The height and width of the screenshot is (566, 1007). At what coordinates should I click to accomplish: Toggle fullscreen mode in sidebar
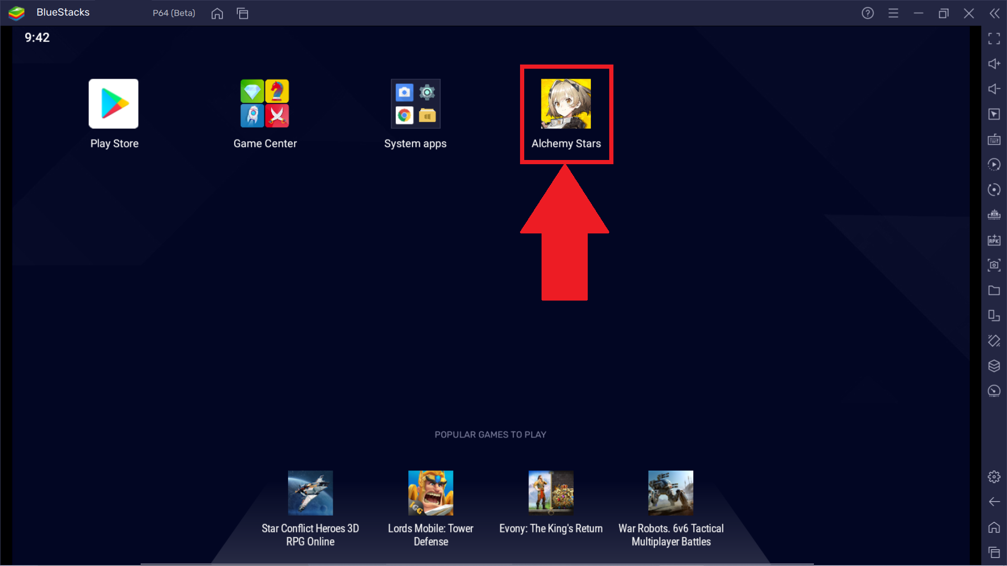click(x=994, y=39)
